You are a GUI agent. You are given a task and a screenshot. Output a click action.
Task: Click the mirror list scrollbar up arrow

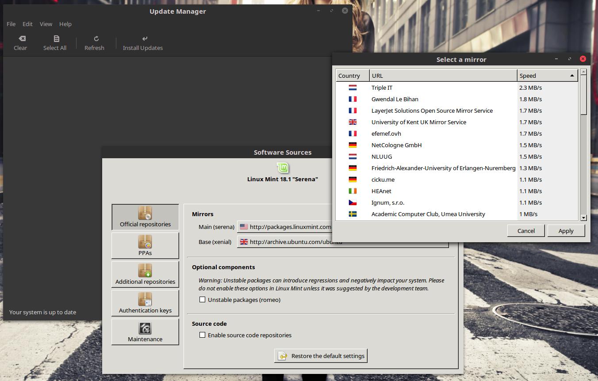coord(583,72)
